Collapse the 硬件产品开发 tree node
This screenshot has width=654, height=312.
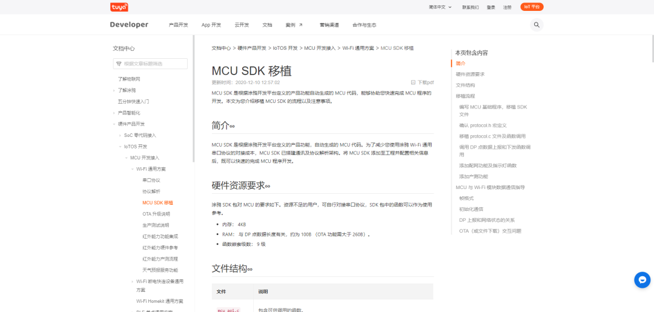click(114, 124)
